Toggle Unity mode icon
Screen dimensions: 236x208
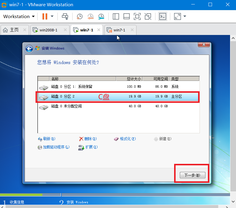click(x=148, y=16)
